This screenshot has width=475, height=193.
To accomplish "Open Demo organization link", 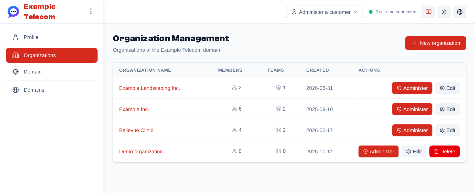I will point(141,152).
